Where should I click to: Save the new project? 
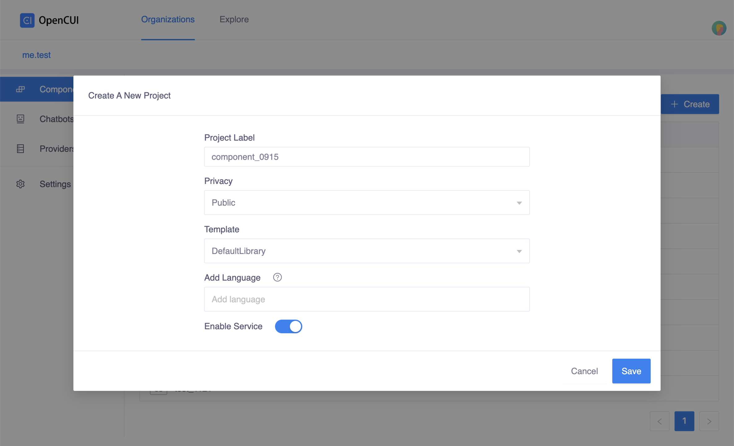coord(631,371)
